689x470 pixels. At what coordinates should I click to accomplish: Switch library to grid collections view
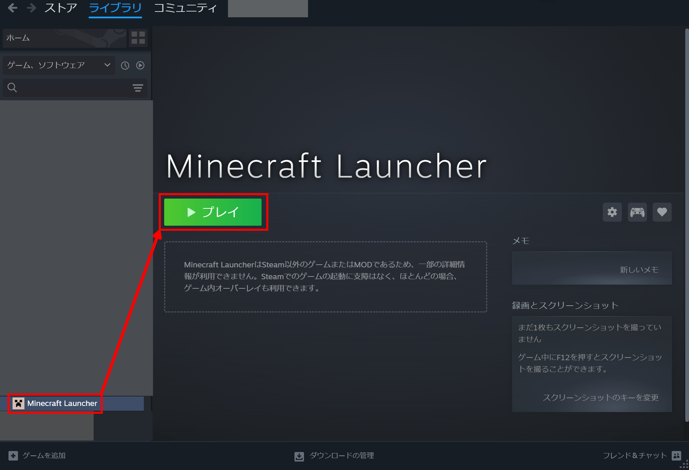(138, 38)
